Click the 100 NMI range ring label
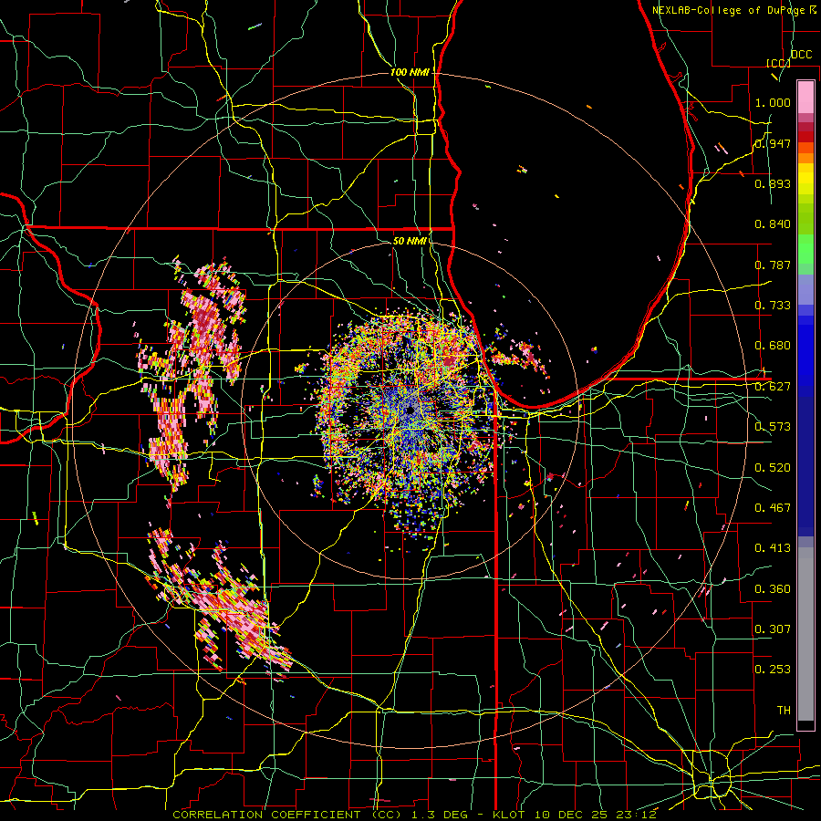 point(410,72)
